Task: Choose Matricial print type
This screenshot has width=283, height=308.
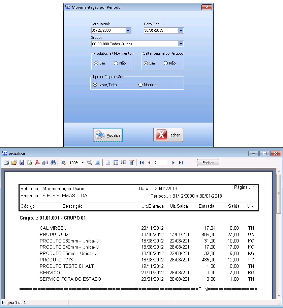Action: pos(141,85)
